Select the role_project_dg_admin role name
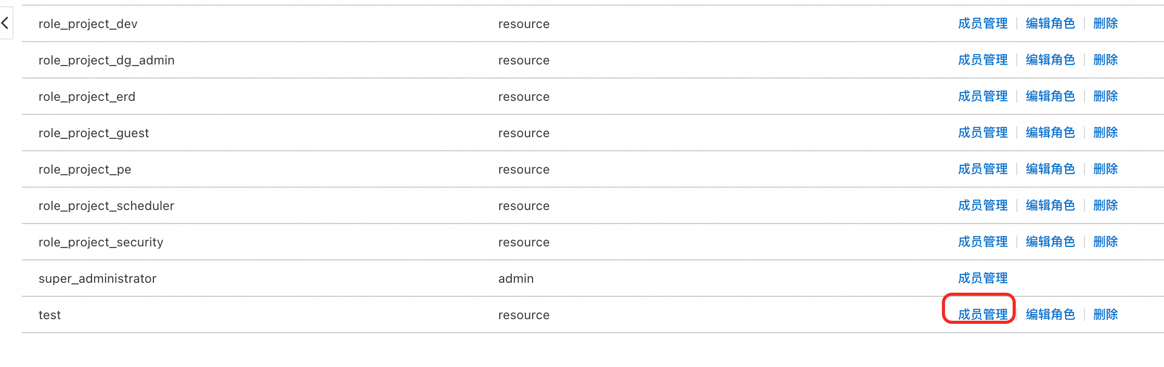The width and height of the screenshot is (1164, 367). [106, 60]
